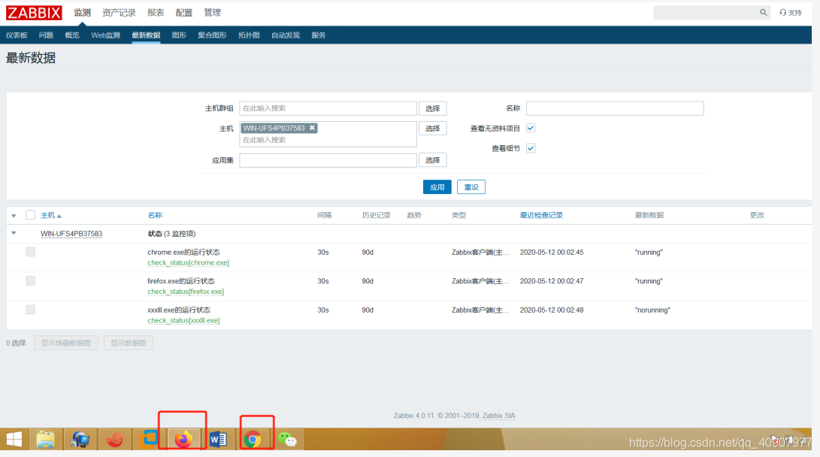The height and width of the screenshot is (457, 820).
Task: Open the 配置 top menu
Action: pos(184,13)
